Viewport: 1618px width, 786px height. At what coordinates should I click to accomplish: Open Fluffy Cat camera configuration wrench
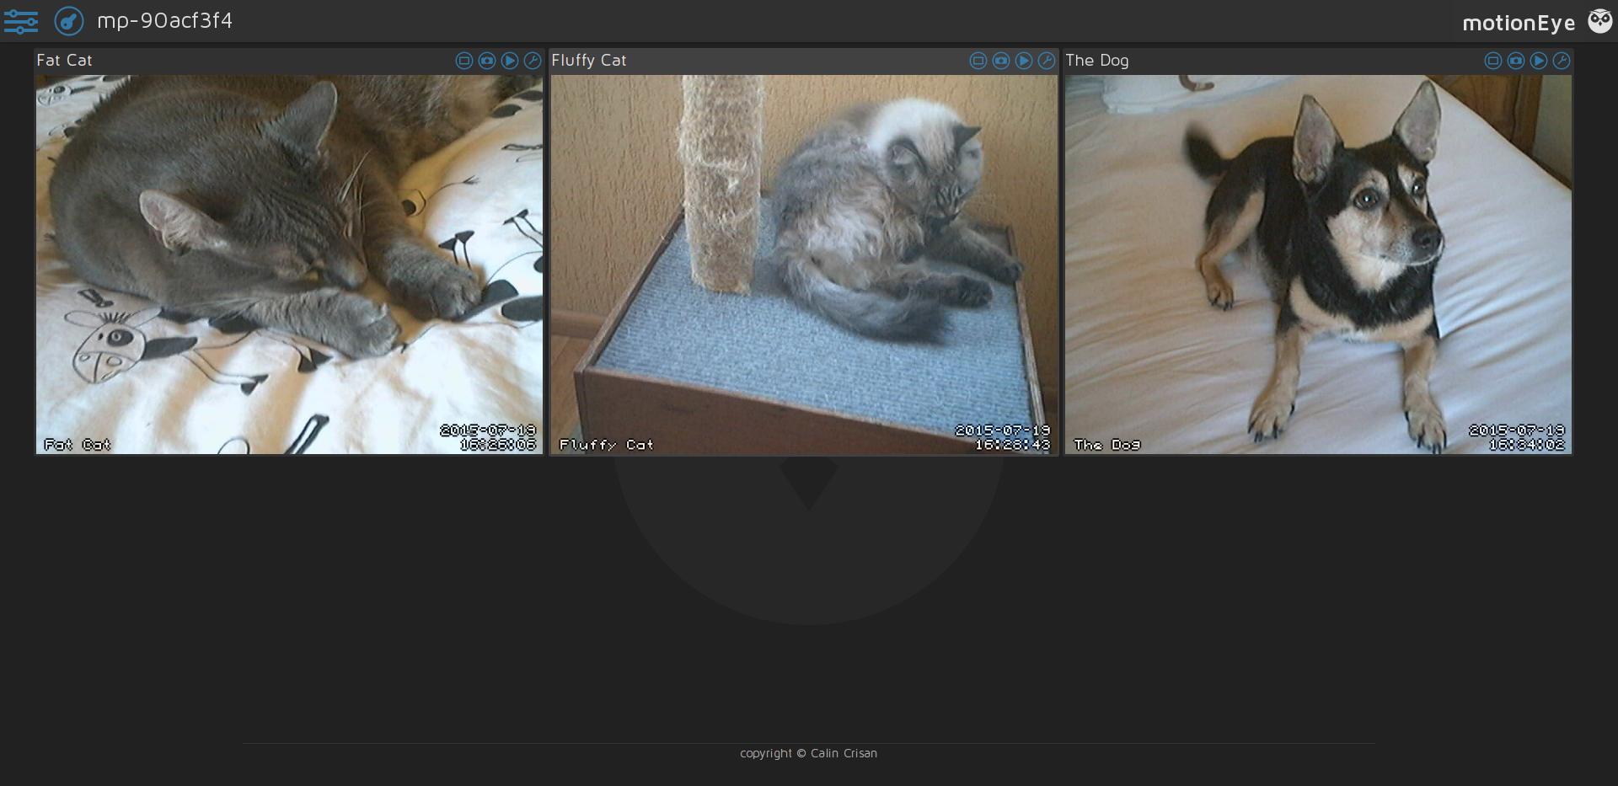[x=1047, y=60]
